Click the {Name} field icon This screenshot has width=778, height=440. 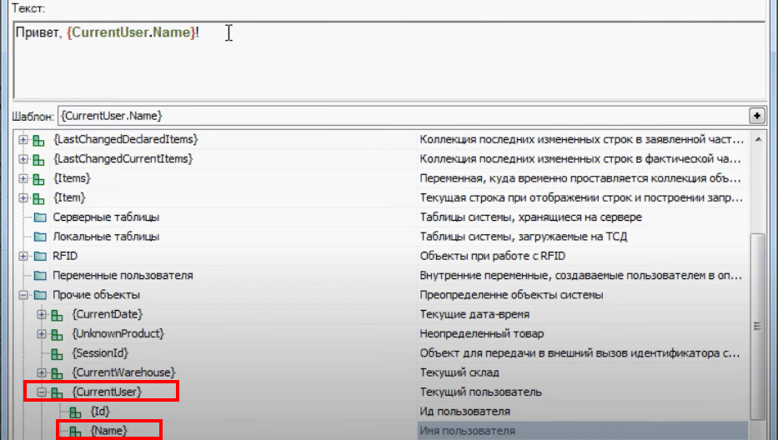75,432
